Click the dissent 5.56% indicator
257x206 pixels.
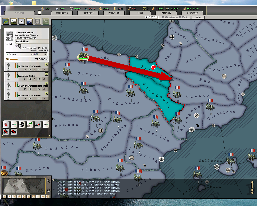[x=157, y=8]
